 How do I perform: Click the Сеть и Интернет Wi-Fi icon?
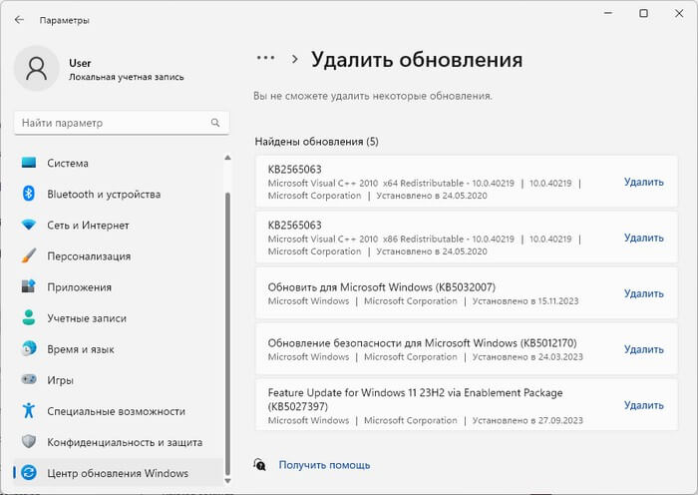click(x=29, y=225)
